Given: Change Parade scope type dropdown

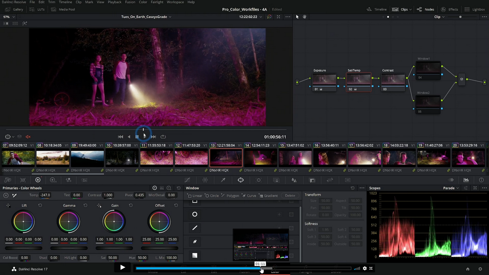Looking at the screenshot, I should click(x=451, y=188).
